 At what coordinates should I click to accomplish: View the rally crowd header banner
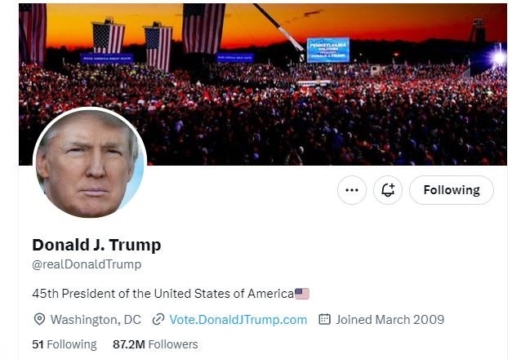[263, 84]
